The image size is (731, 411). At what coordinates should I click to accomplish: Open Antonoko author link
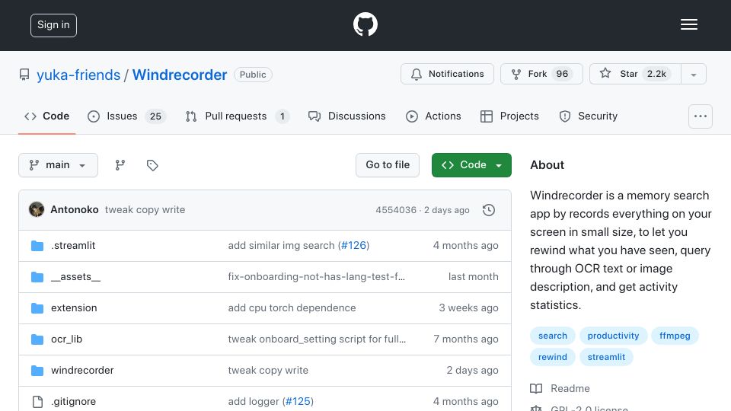(74, 210)
